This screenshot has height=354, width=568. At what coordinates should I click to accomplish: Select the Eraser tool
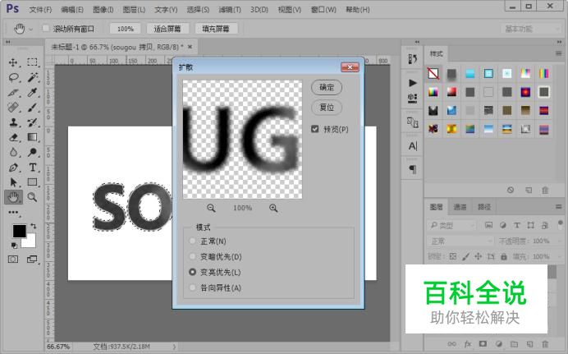coord(13,137)
